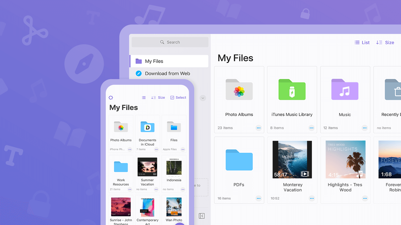Screen dimensions: 401x225
Task: Click the '7 items' label on phone
Action: pos(141,149)
